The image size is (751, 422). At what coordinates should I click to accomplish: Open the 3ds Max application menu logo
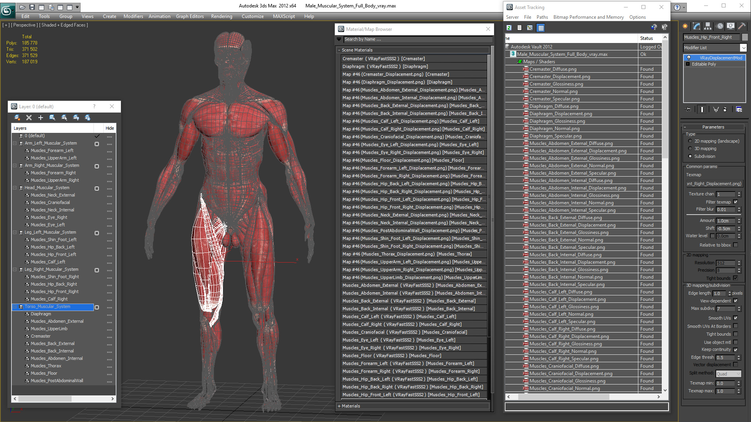(x=7, y=11)
